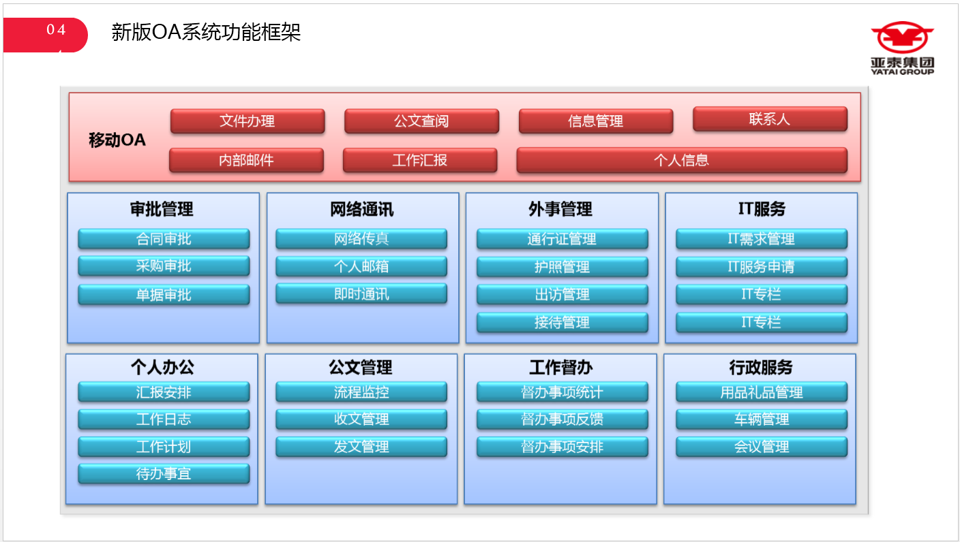Open 合同审批 under 审批管理
960x542 pixels.
[164, 239]
